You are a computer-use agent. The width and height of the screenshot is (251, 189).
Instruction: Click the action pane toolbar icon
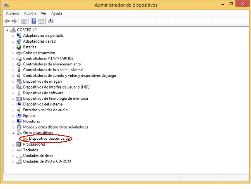click(x=41, y=21)
